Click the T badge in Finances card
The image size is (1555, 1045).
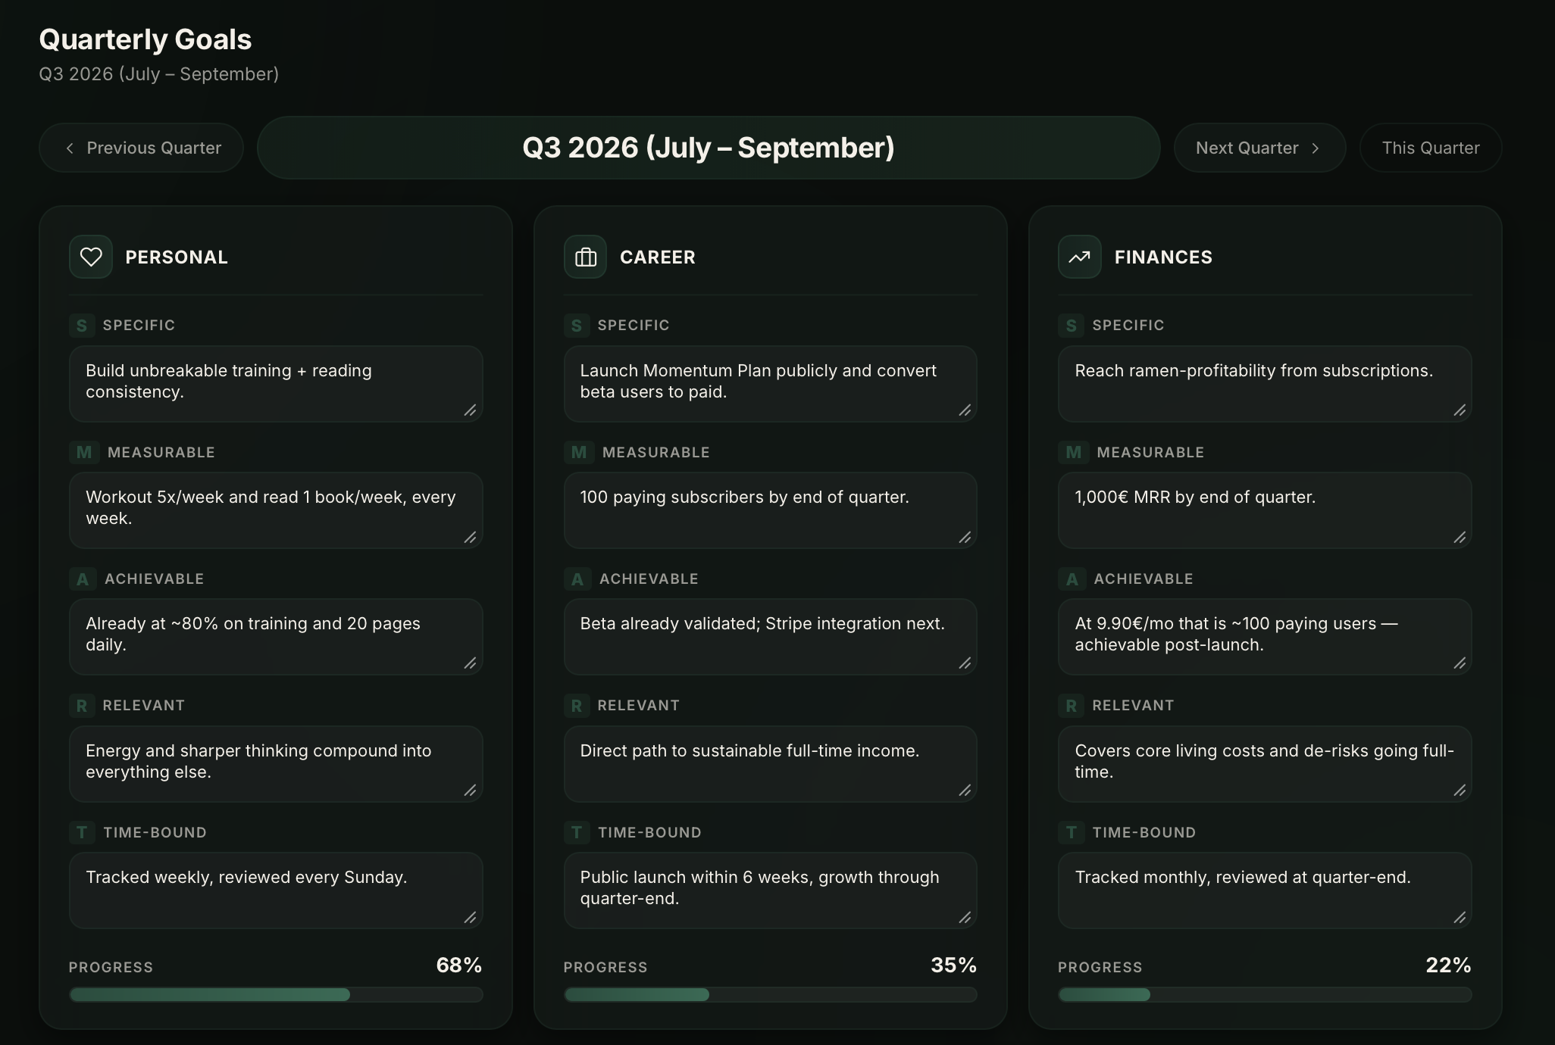(1072, 832)
